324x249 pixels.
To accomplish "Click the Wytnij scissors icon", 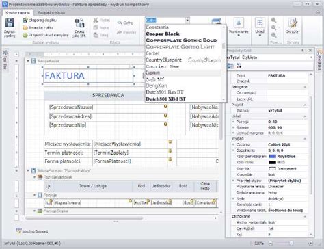I will click(96, 21).
